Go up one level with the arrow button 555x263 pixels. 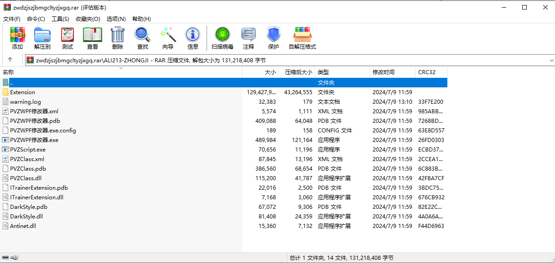coord(10,60)
